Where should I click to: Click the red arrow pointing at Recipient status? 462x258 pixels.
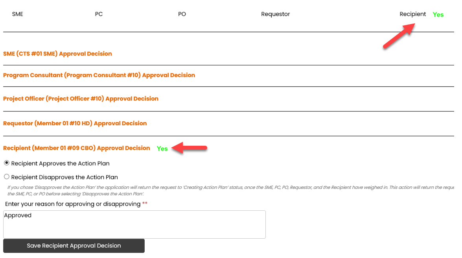click(x=399, y=35)
